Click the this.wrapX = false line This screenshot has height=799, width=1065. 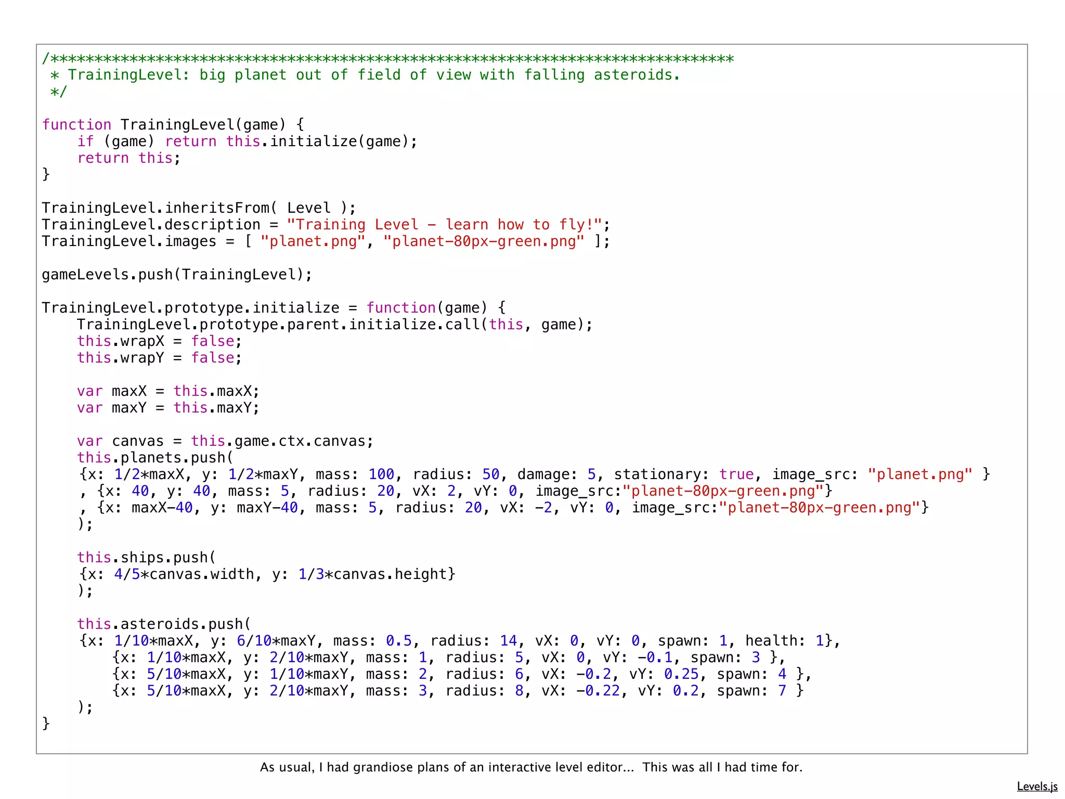[x=159, y=341]
